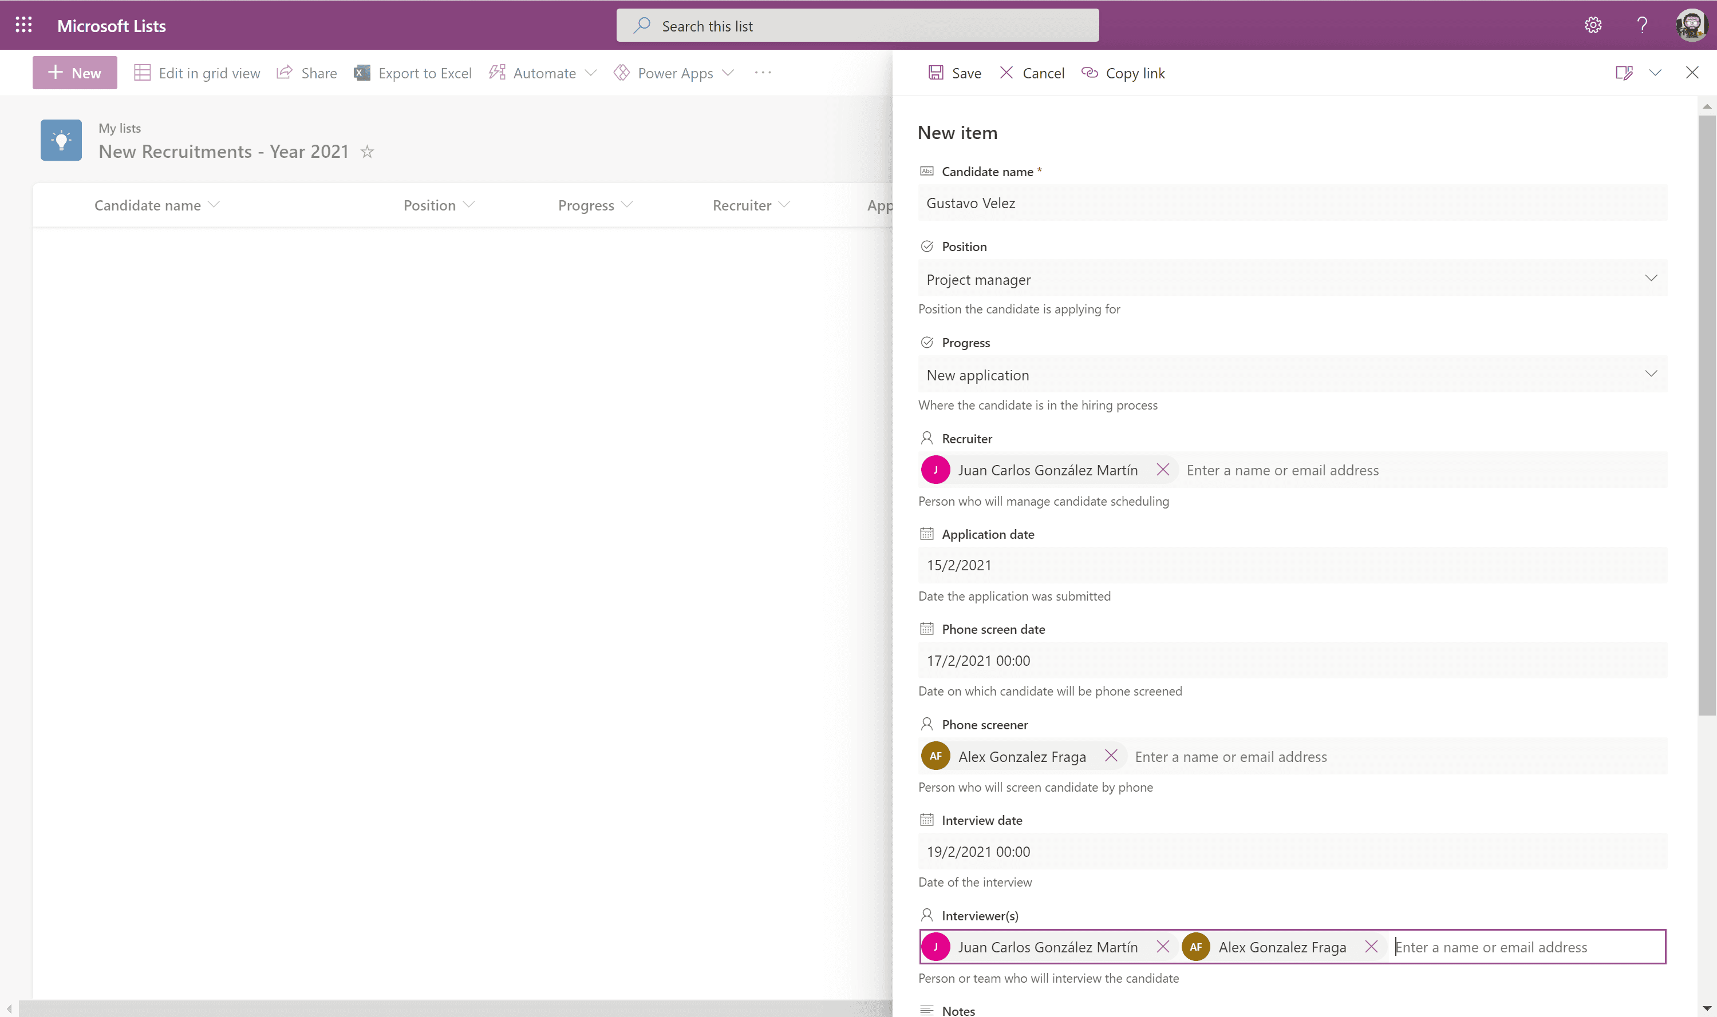Image resolution: width=1717 pixels, height=1017 pixels.
Task: Remove Juan Carlos from Interviewer(s)
Action: [1163, 947]
